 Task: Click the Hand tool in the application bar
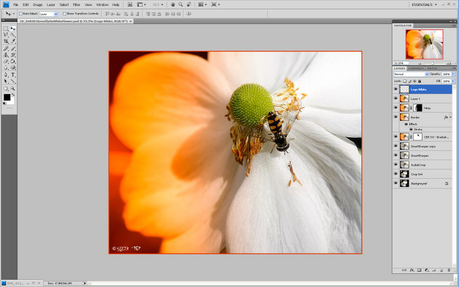click(173, 5)
